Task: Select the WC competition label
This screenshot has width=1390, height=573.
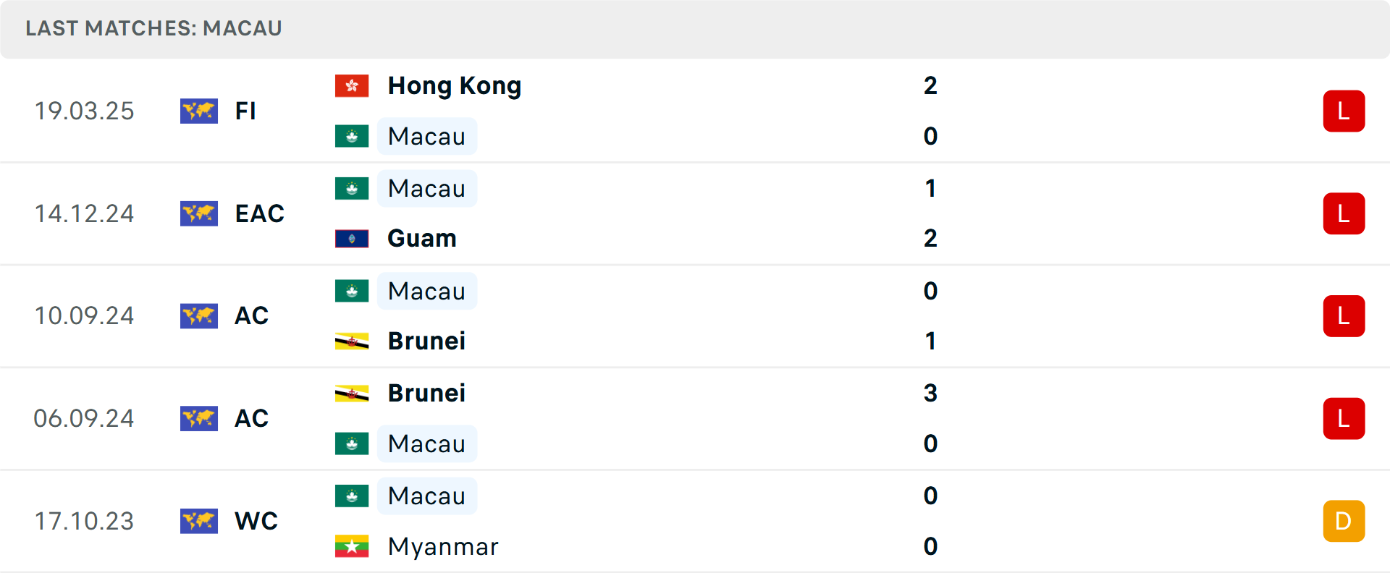Action: [x=256, y=521]
